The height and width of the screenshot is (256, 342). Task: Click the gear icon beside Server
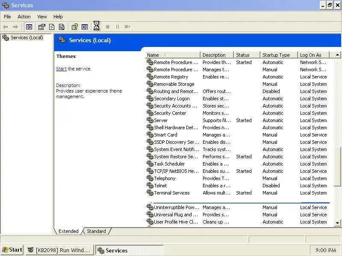click(150, 120)
